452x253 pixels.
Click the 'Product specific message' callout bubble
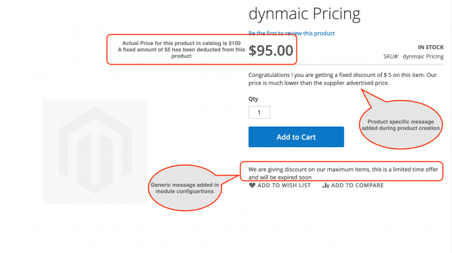[x=401, y=125]
